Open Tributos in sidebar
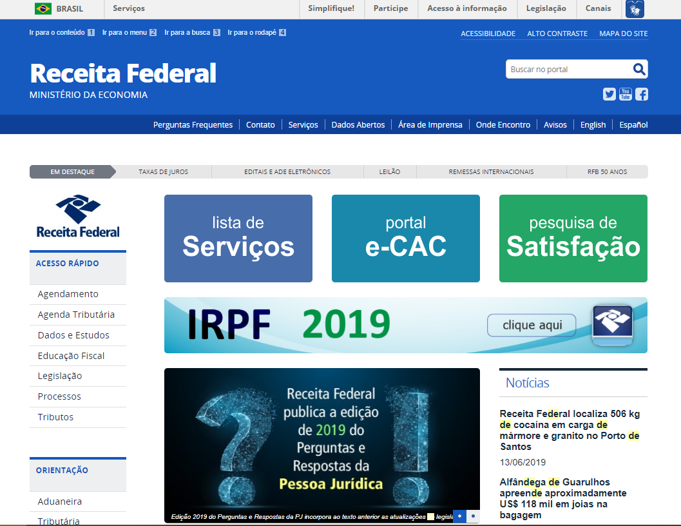Image resolution: width=681 pixels, height=526 pixels. (x=55, y=417)
